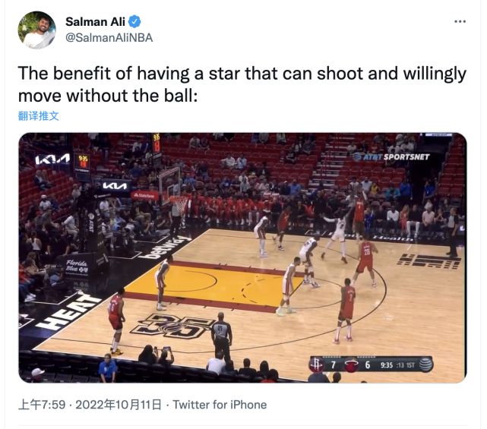
Task: Click the Heat 35 court logo
Action: pyautogui.click(x=172, y=326)
